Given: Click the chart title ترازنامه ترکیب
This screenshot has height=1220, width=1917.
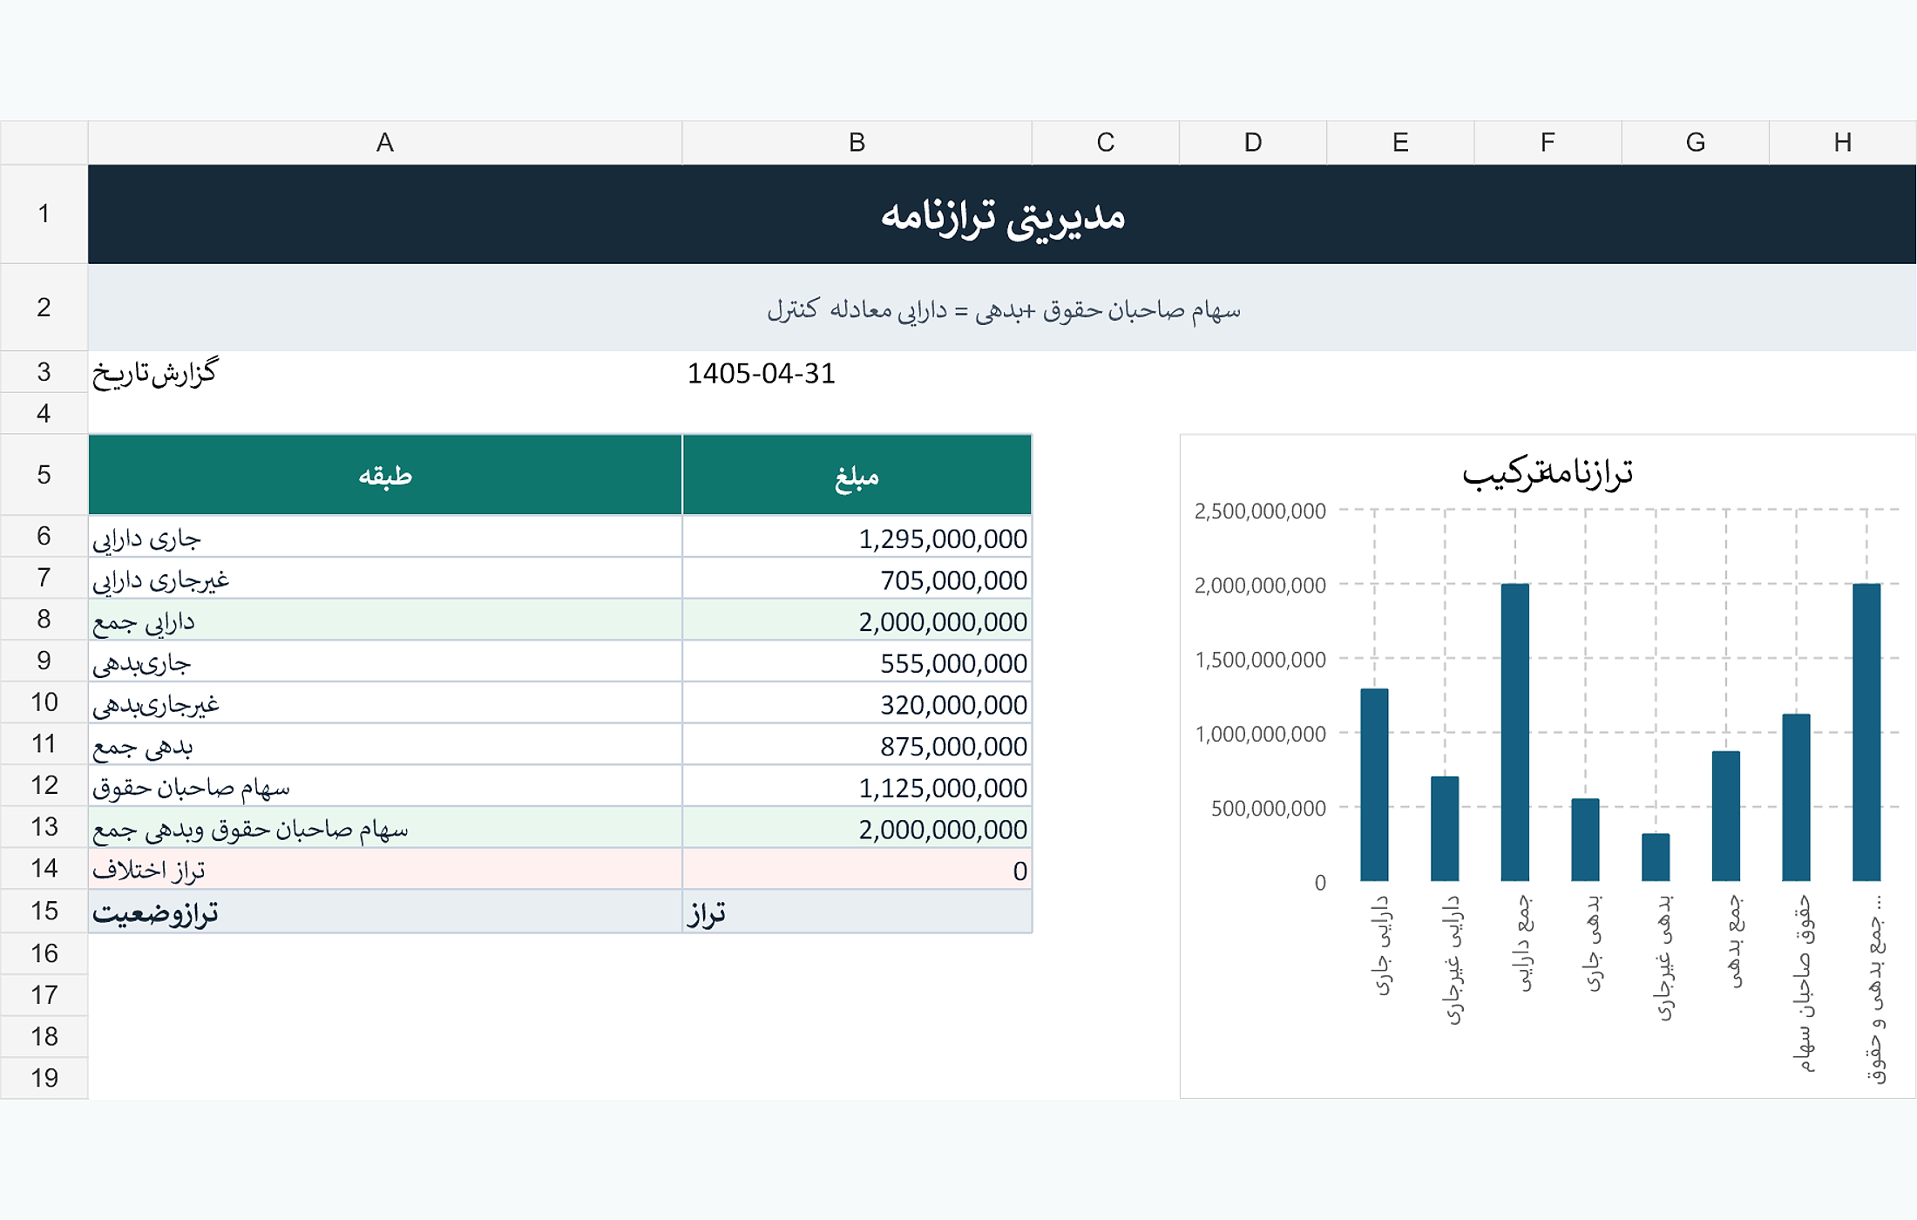Looking at the screenshot, I should (1547, 472).
